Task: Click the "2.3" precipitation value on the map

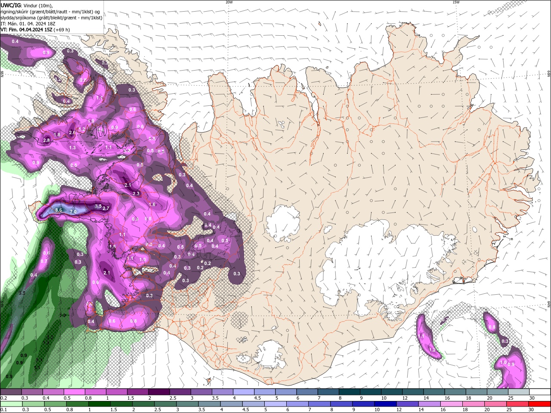Action: pyautogui.click(x=136, y=194)
